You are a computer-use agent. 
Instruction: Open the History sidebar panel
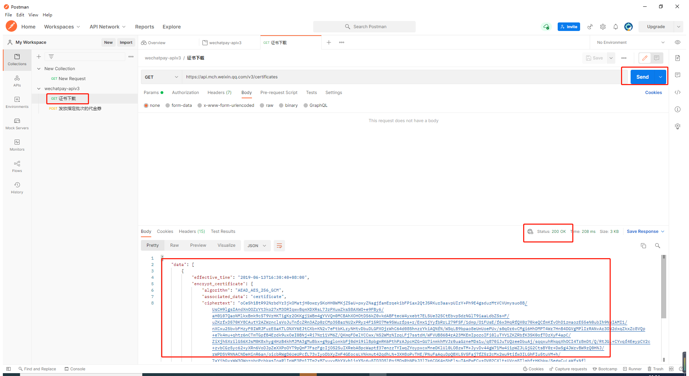[x=17, y=188]
